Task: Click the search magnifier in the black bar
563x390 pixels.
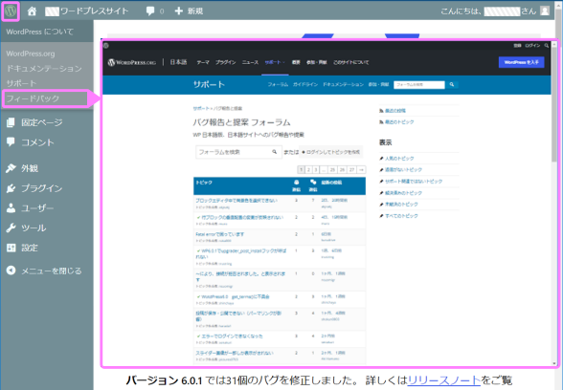Action: click(x=546, y=46)
